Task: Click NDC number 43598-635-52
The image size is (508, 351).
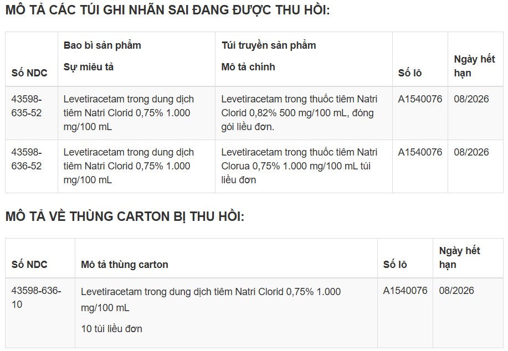Action: pyautogui.click(x=27, y=106)
